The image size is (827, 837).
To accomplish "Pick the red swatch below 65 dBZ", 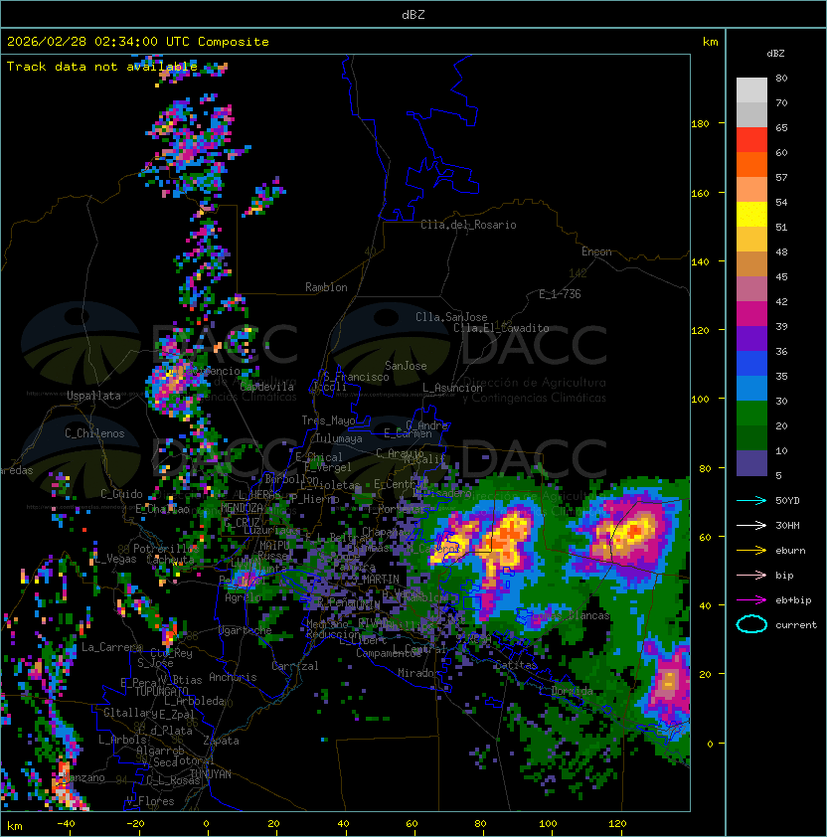I will coord(751,140).
